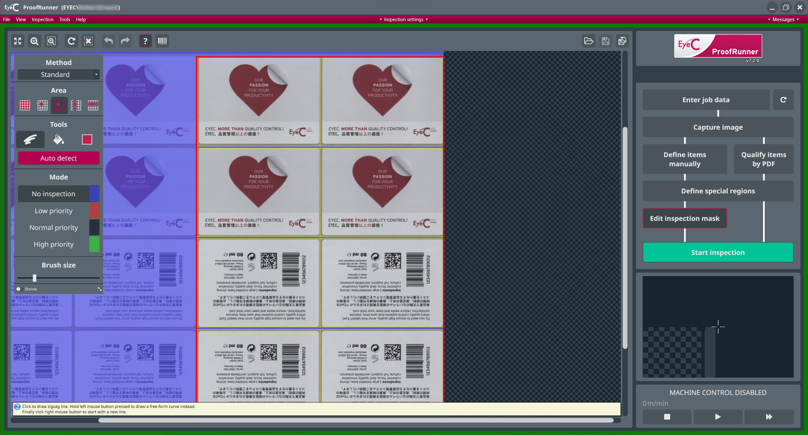Click the dark Normal priority color swatch
The image size is (808, 436).
click(x=94, y=227)
